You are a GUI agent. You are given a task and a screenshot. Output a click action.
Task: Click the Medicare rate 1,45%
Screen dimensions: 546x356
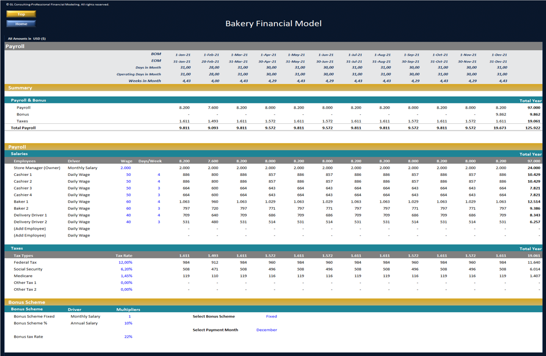click(126, 276)
